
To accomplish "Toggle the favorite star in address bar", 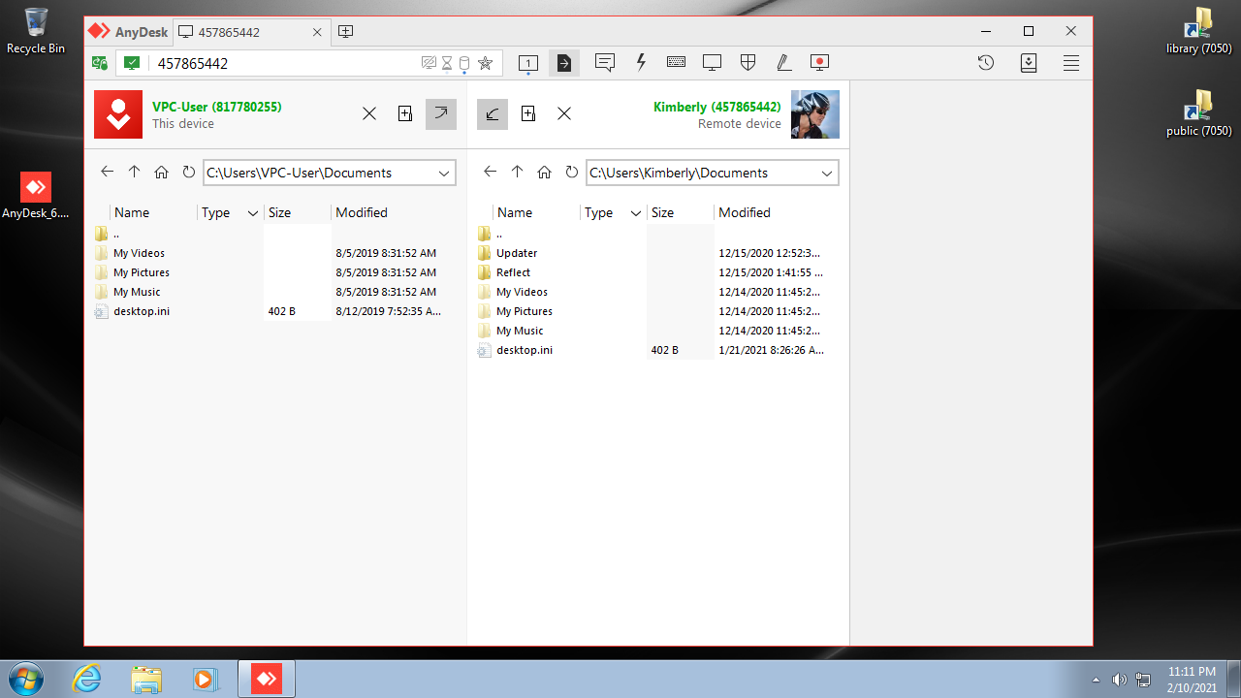I will point(485,64).
